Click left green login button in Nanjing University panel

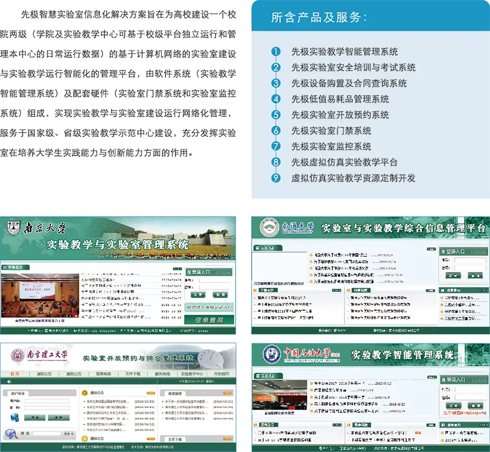click(x=198, y=295)
